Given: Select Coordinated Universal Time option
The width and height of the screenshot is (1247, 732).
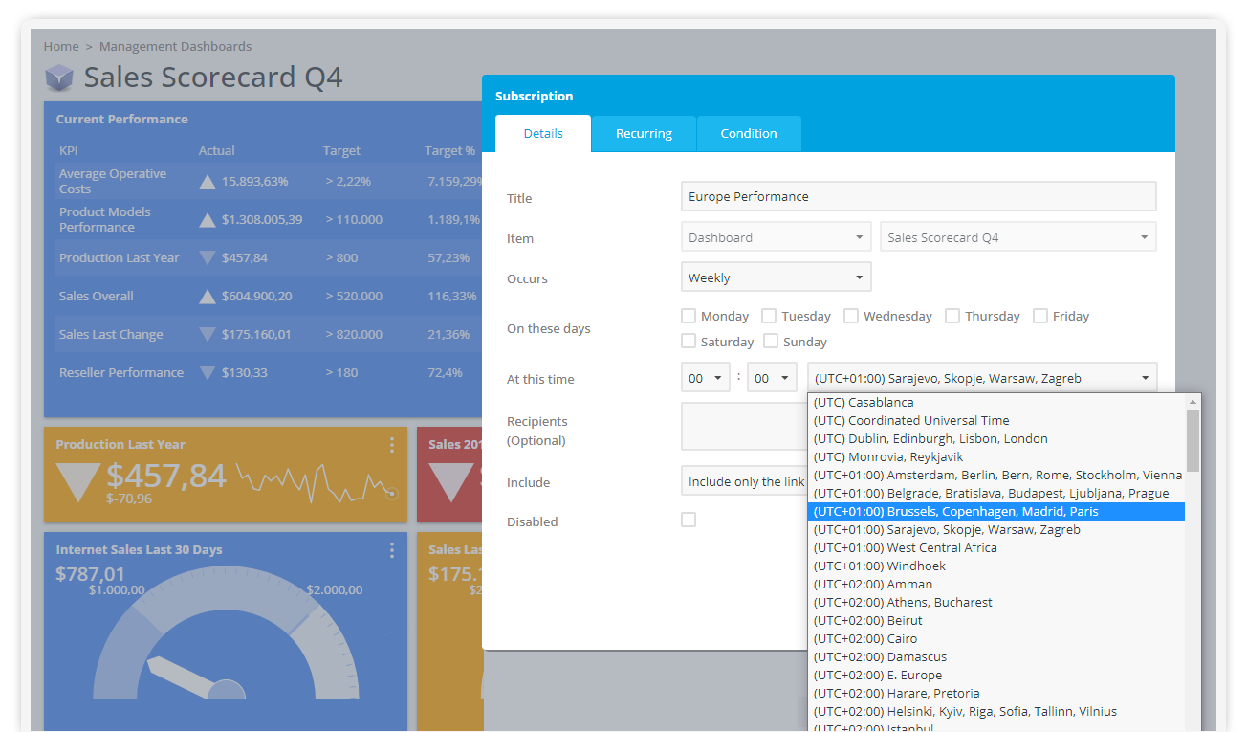Looking at the screenshot, I should (996, 421).
